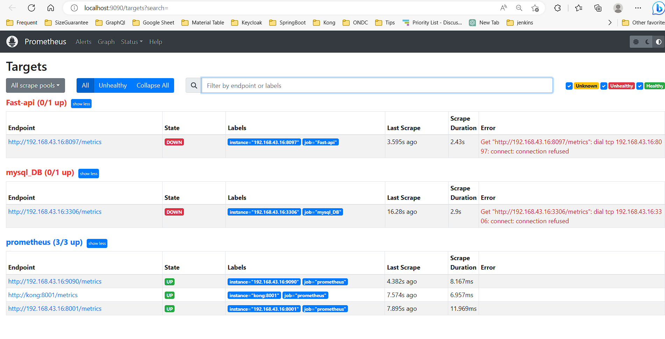This screenshot has height=339, width=665.
Task: Switch to light theme sun icon
Action: click(x=636, y=42)
